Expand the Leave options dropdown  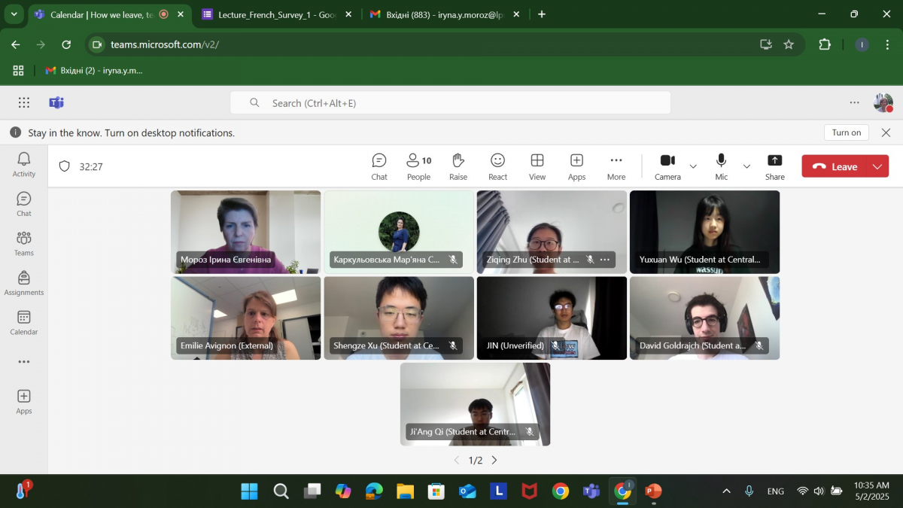[x=878, y=166]
